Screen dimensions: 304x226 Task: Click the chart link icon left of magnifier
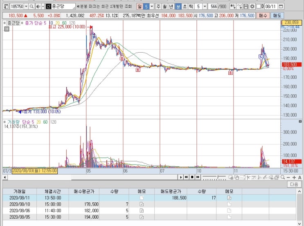[x=277, y=177]
